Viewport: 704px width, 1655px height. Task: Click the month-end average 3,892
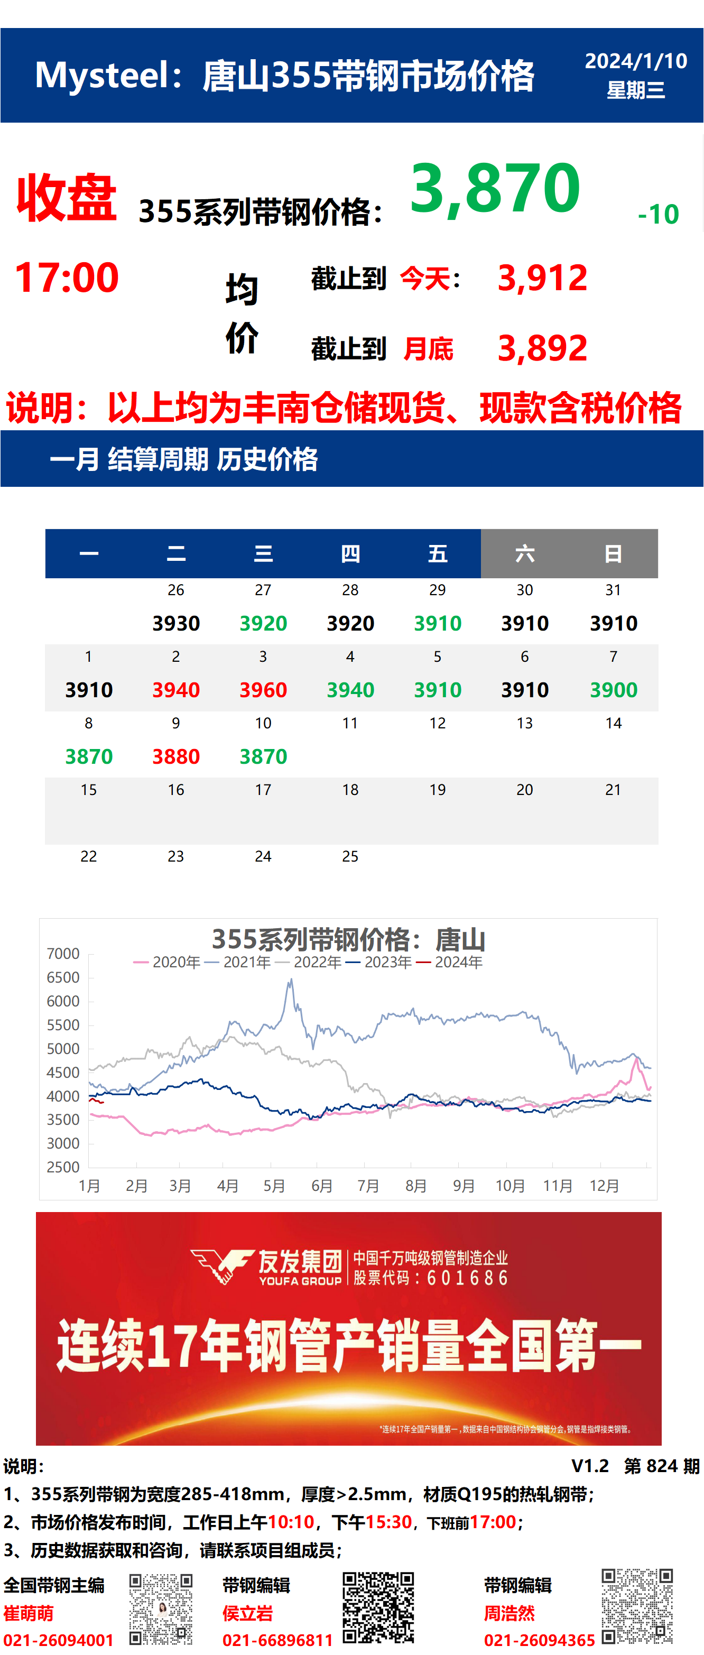click(x=543, y=348)
